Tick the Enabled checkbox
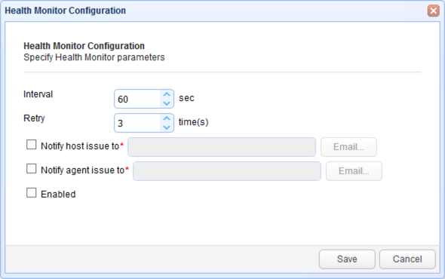Viewport: 445px width, 279px height. (x=31, y=193)
